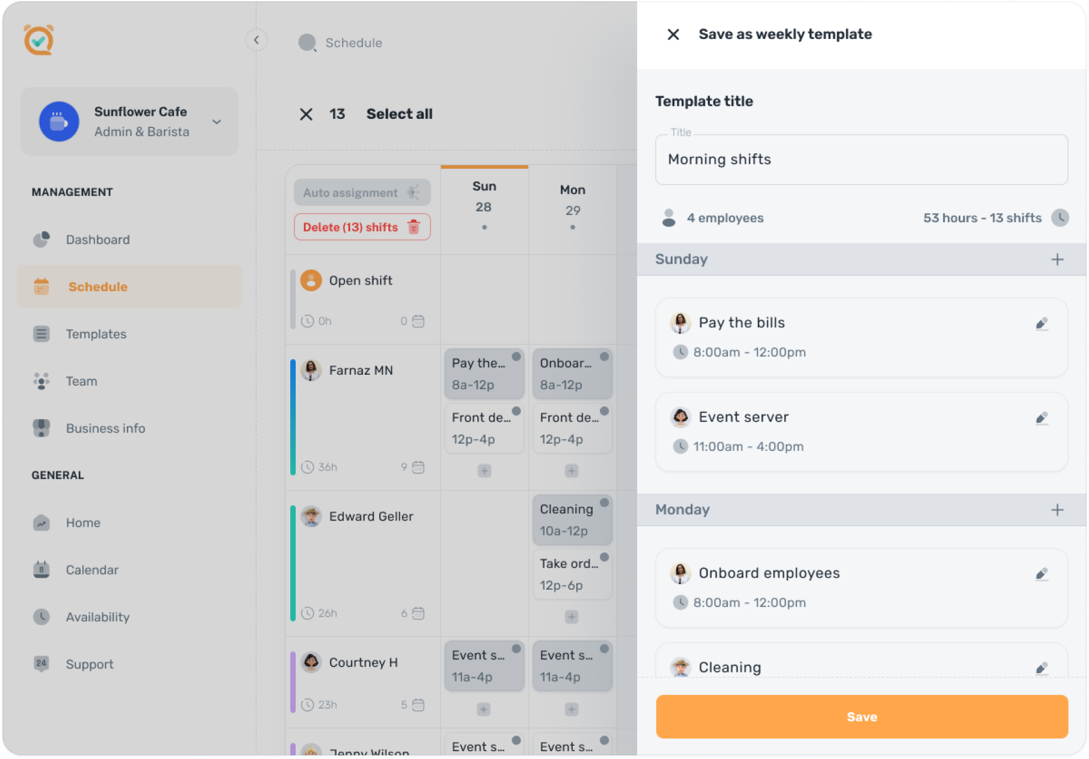
Task: Toggle Courtney's Sunday Event server shift
Action: coord(516,649)
